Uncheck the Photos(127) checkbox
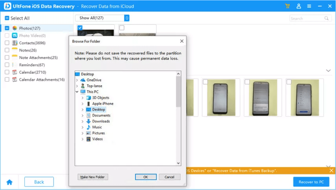This screenshot has height=190, width=336. click(7, 28)
